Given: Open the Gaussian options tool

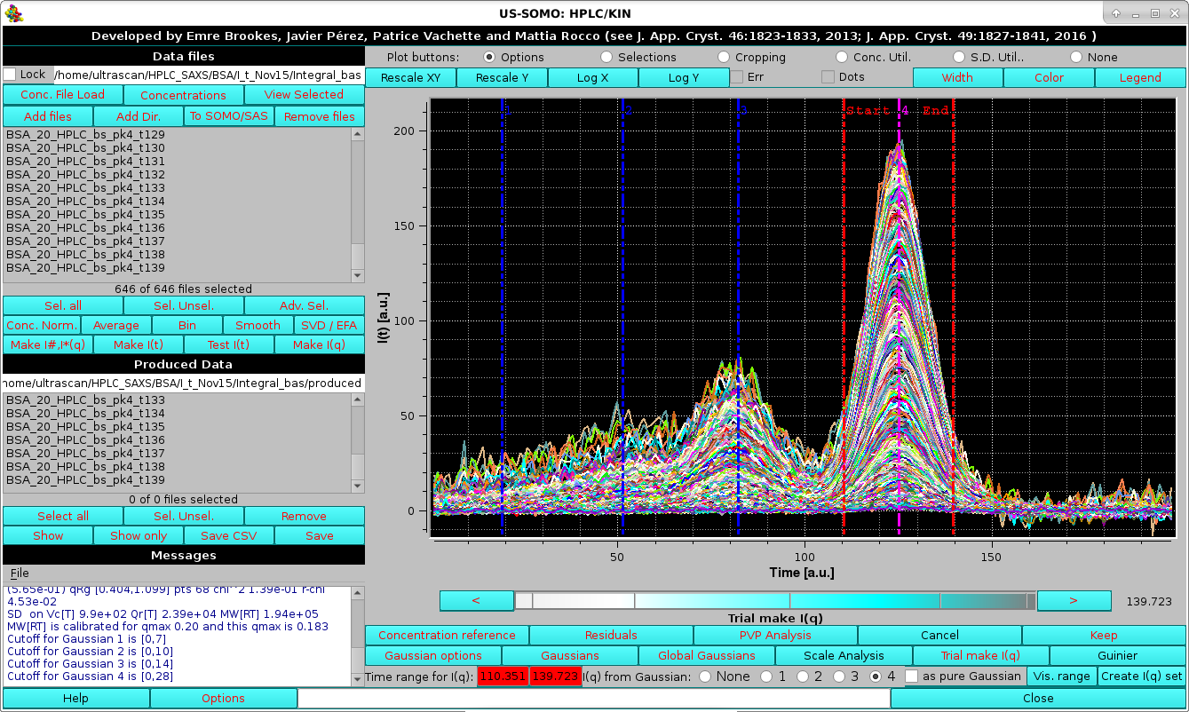Looking at the screenshot, I should click(432, 655).
